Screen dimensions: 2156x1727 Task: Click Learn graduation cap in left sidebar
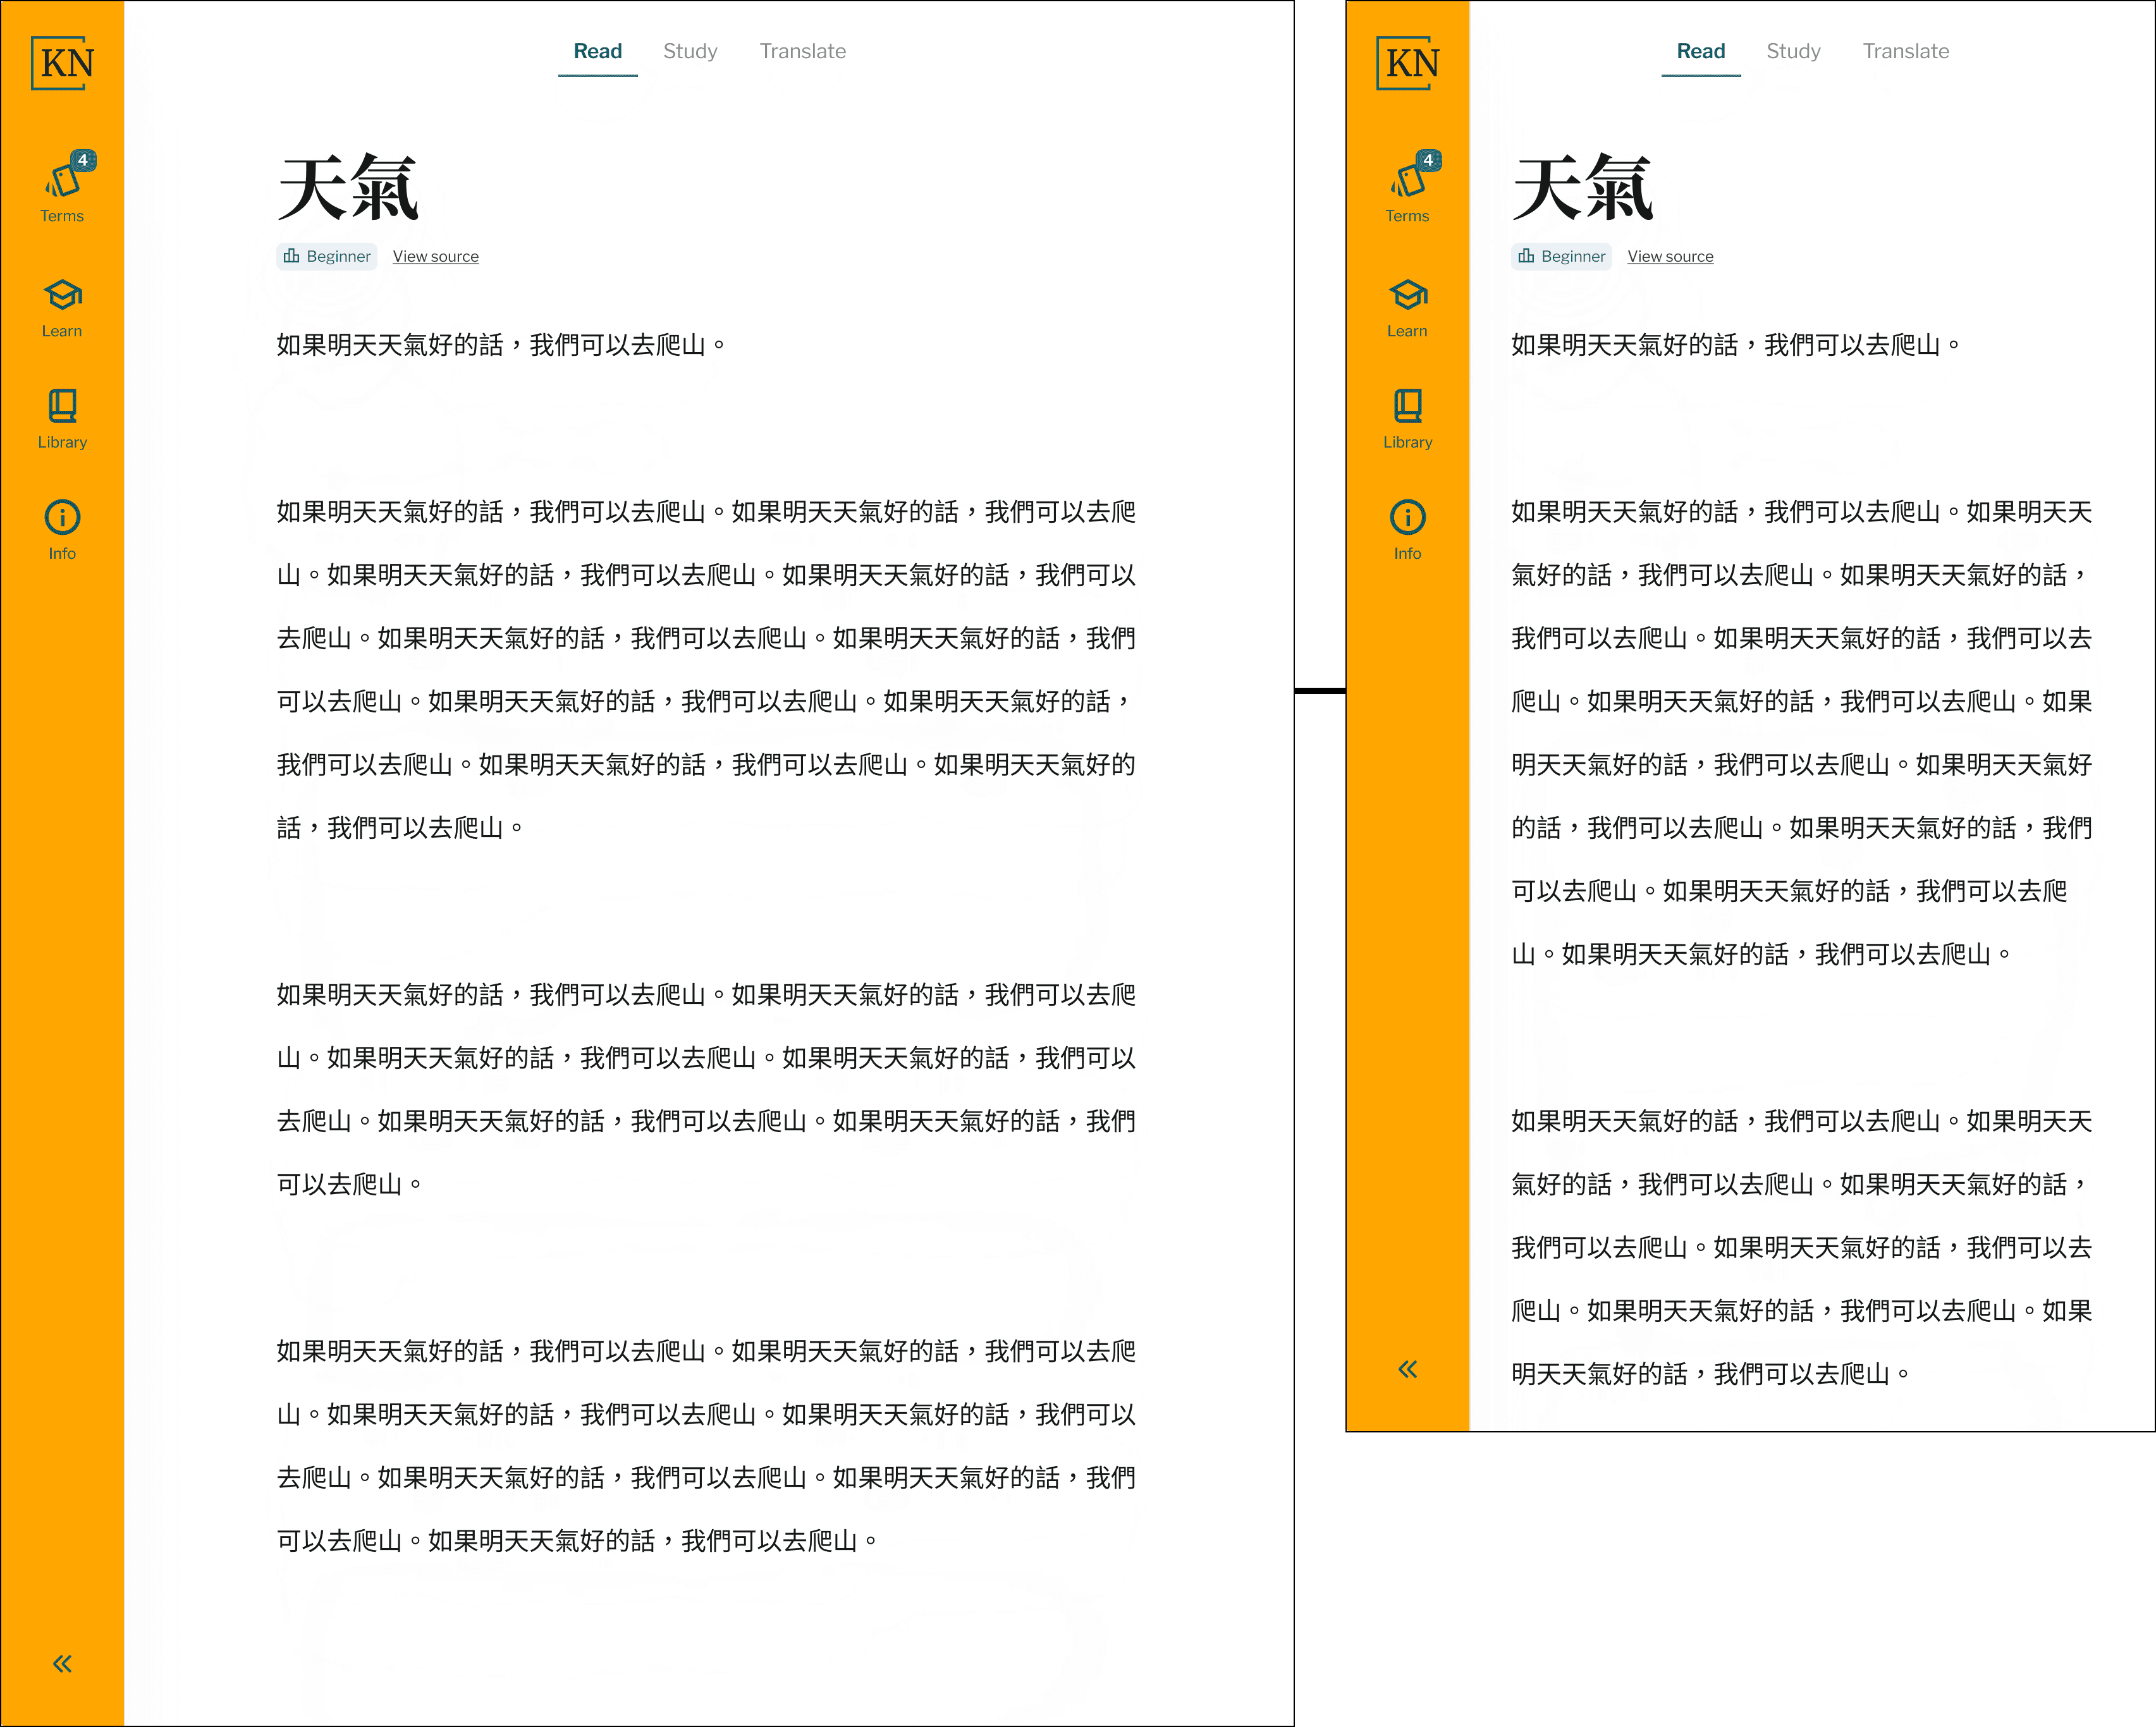coord(62,305)
